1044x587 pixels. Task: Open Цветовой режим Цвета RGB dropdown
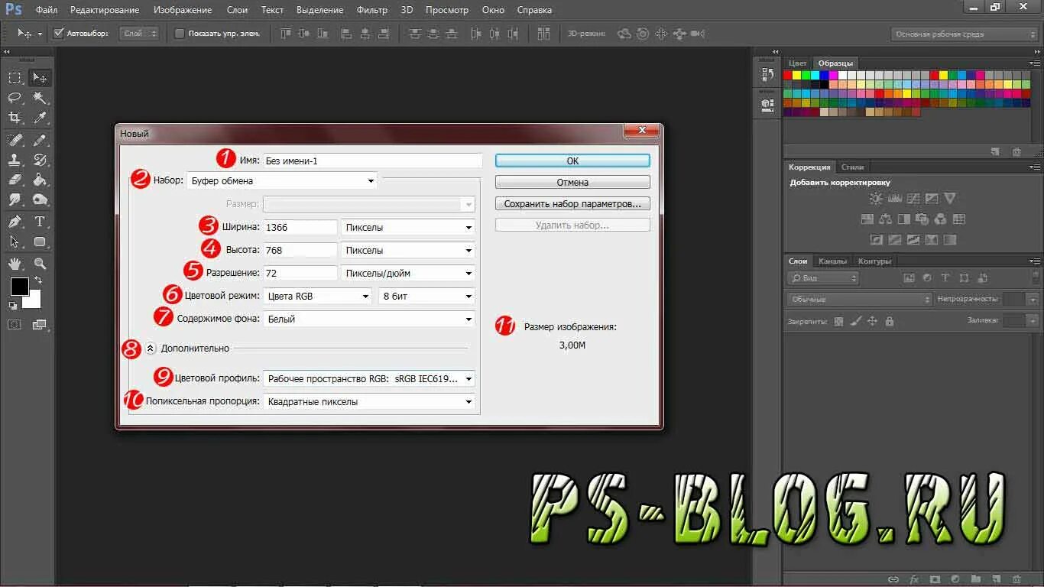(x=318, y=296)
